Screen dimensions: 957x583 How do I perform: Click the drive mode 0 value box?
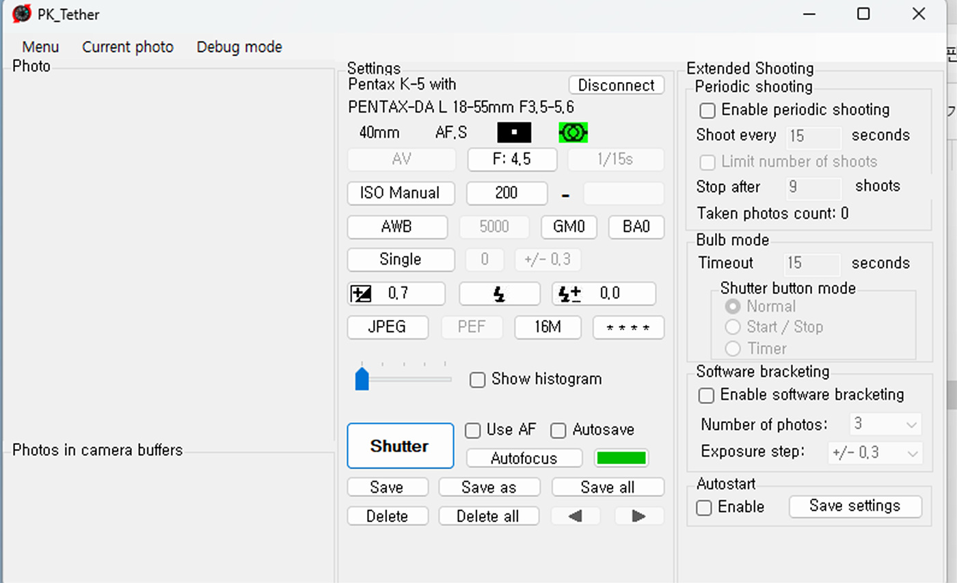pos(485,260)
